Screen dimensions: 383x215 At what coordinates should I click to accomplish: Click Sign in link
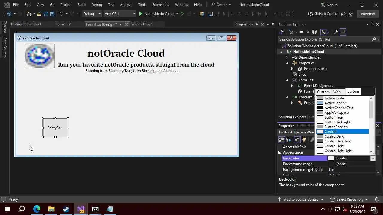[x=329, y=5]
